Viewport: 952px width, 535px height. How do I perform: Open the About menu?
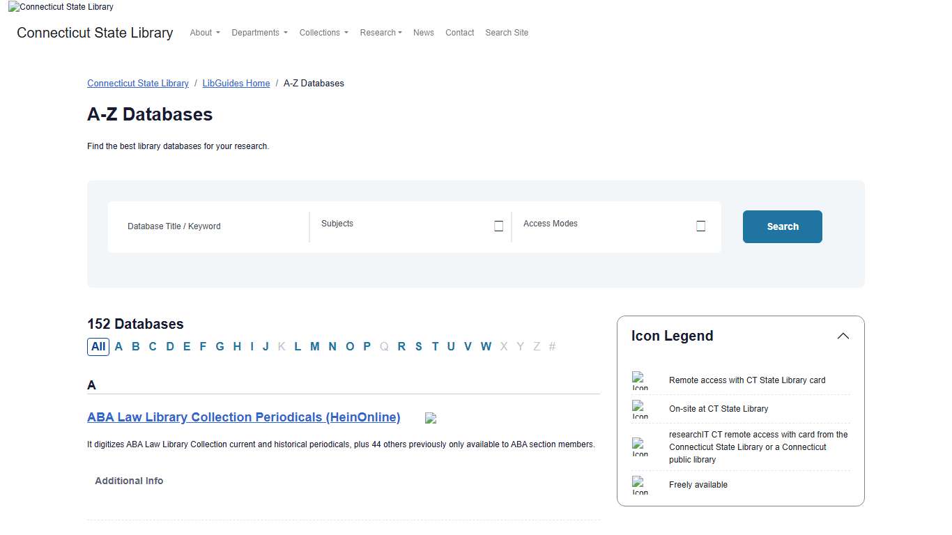204,32
